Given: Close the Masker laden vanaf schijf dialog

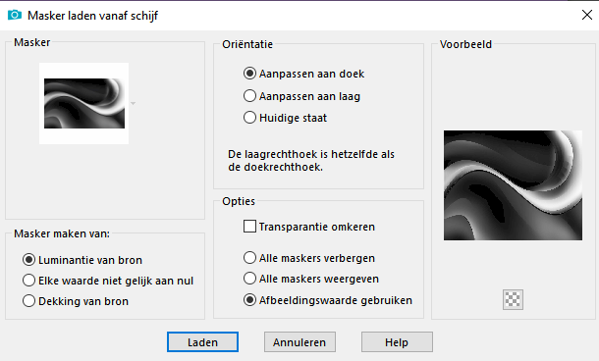Looking at the screenshot, I should [x=587, y=15].
